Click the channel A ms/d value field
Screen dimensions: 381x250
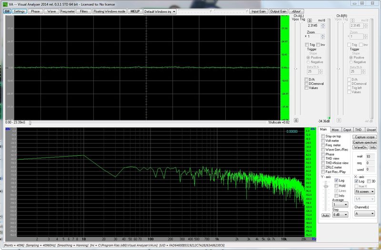click(313, 26)
